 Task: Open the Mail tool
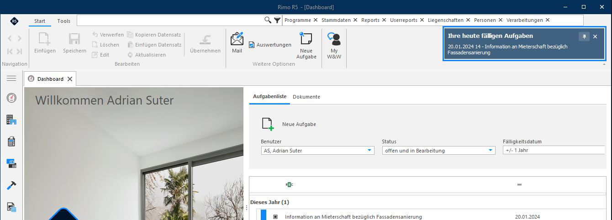point(237,42)
